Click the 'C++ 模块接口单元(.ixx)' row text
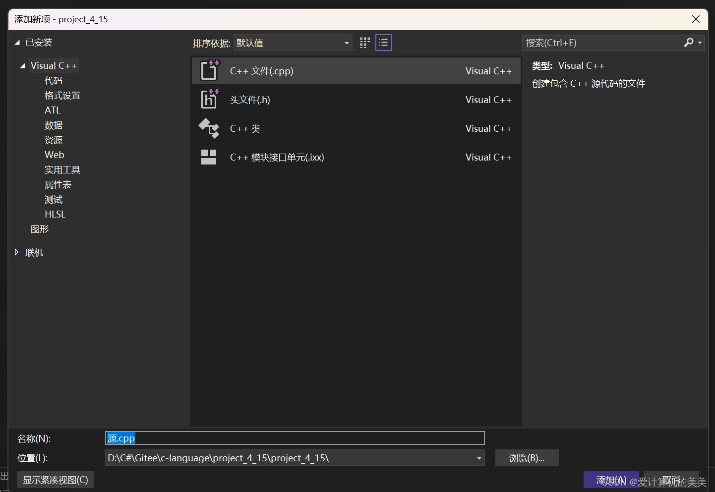 277,157
